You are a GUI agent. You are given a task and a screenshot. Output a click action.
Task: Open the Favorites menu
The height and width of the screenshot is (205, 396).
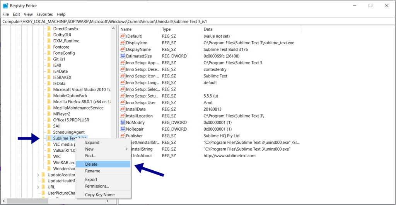(44, 14)
